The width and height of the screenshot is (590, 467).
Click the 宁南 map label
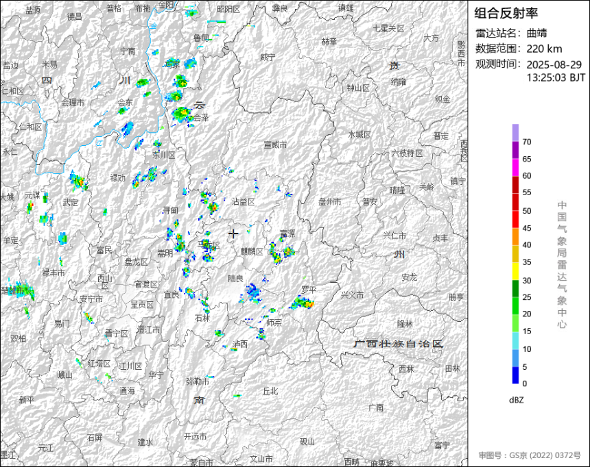[128, 51]
